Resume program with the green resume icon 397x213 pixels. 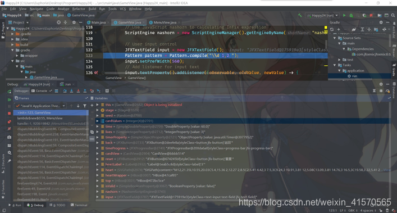point(10,100)
